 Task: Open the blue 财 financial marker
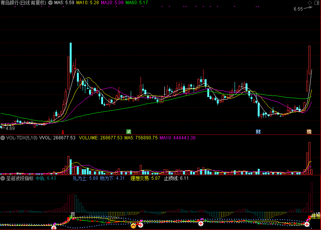[258, 132]
